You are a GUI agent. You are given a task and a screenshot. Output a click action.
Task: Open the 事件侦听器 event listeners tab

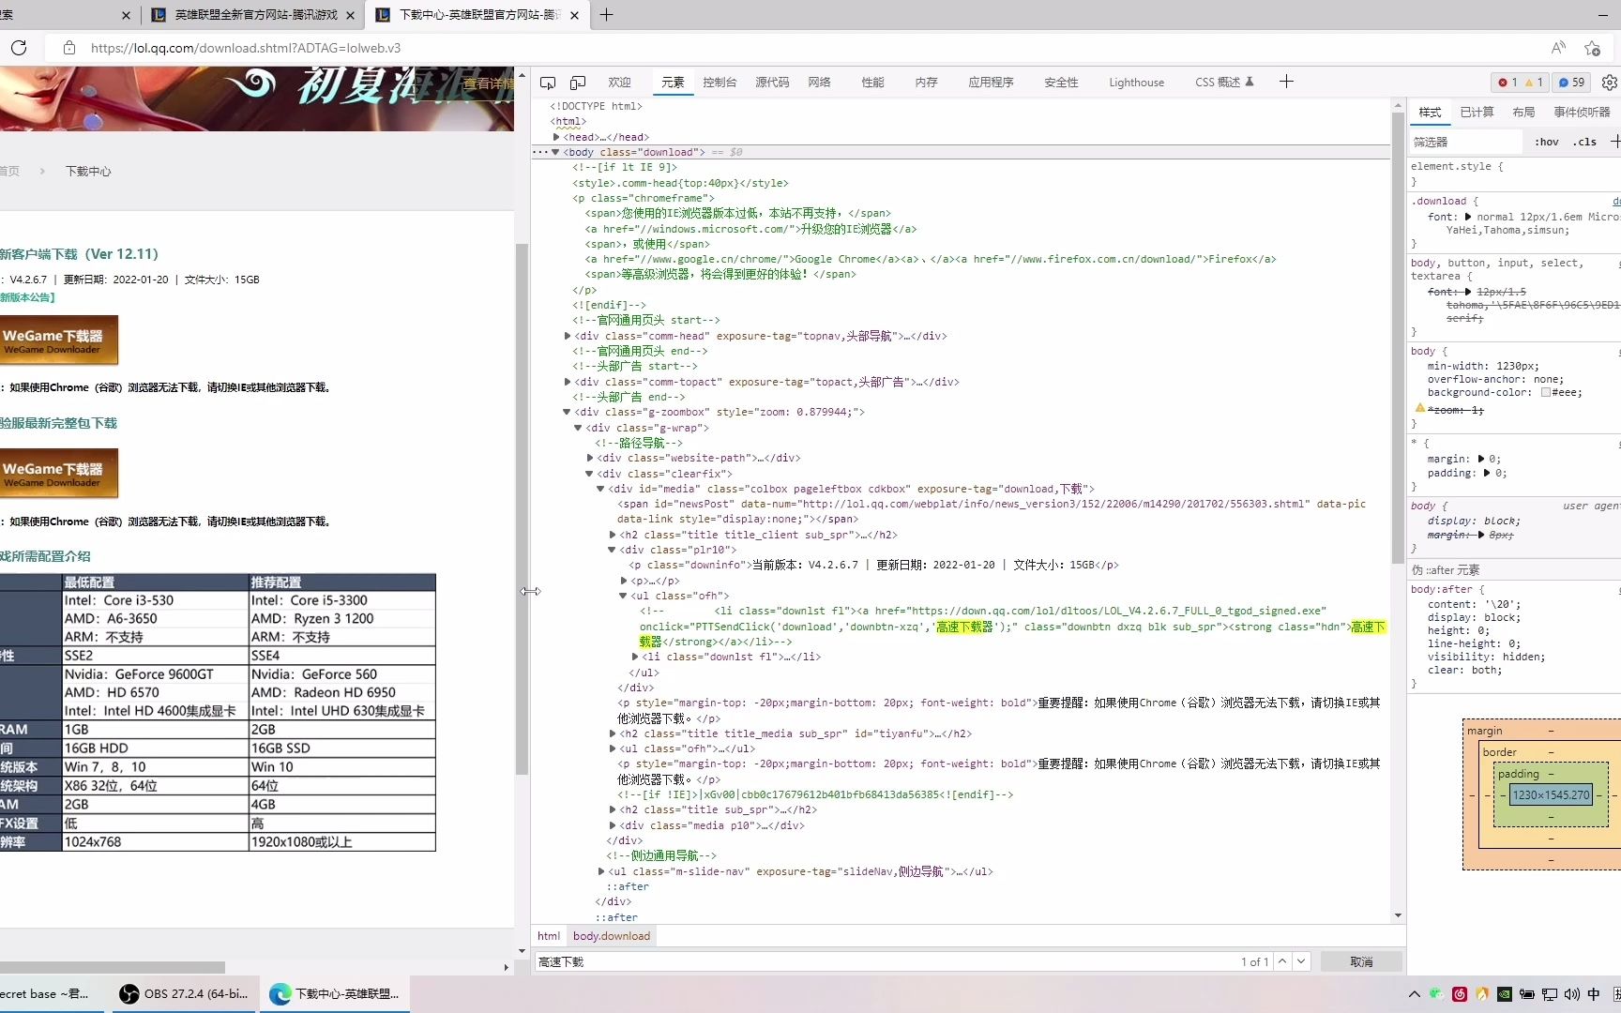1582,113
